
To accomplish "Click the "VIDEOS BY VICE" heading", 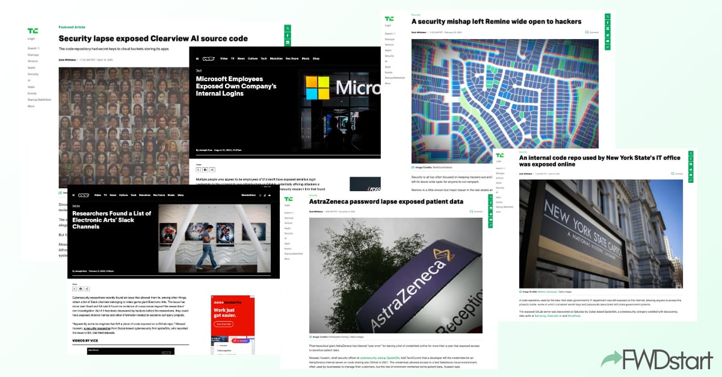I will [x=84, y=340].
